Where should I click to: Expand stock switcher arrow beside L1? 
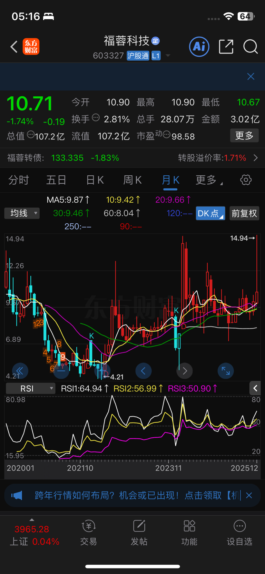pos(168,56)
